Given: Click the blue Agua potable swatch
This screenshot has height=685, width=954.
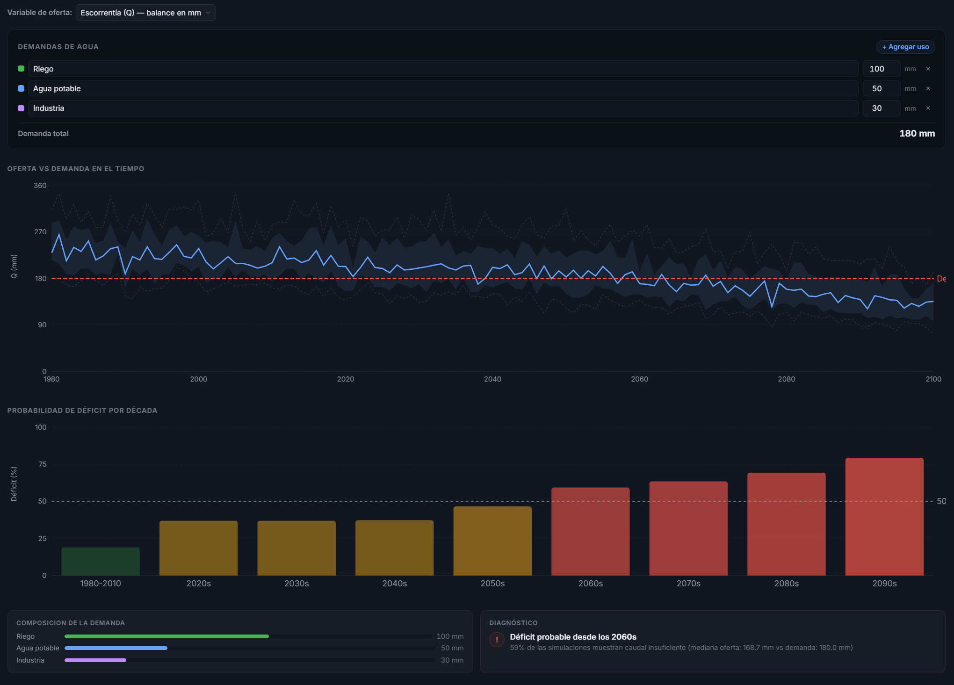Looking at the screenshot, I should (x=21, y=88).
